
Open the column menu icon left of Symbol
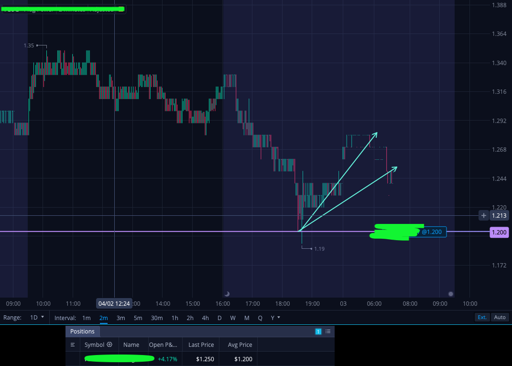73,345
